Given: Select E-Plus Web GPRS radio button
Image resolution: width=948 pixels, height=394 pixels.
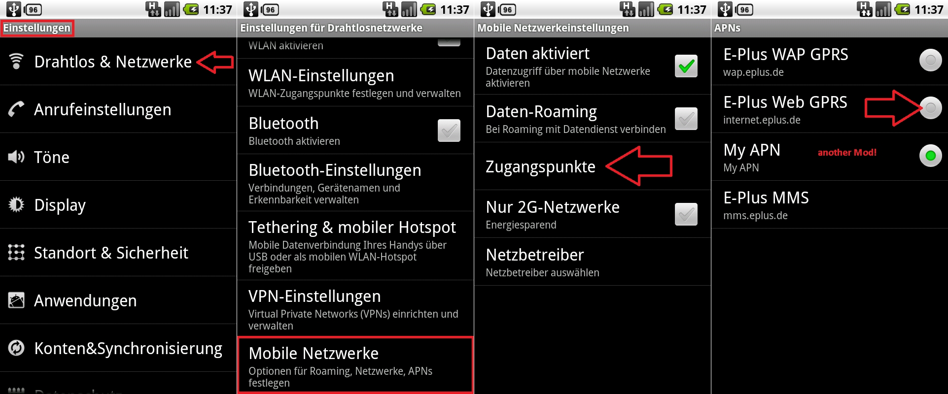Looking at the screenshot, I should coord(931,108).
